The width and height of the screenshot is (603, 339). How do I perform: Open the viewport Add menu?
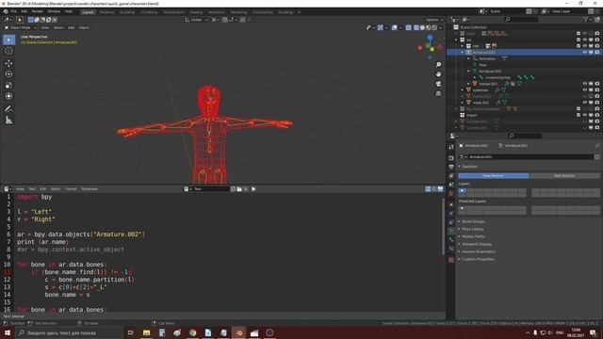click(72, 27)
